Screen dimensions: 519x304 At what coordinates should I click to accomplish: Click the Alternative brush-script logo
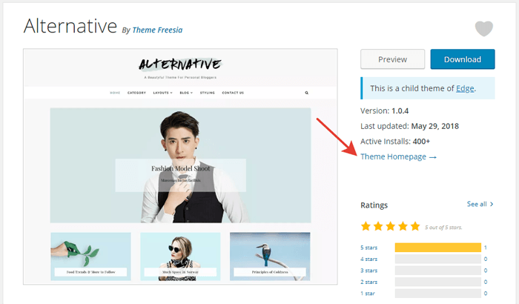click(x=180, y=65)
